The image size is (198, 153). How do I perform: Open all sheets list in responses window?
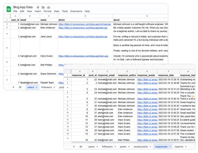coord(81,147)
